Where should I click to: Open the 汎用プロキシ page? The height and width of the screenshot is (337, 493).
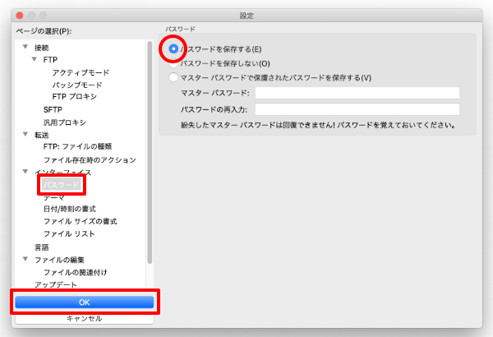click(65, 122)
